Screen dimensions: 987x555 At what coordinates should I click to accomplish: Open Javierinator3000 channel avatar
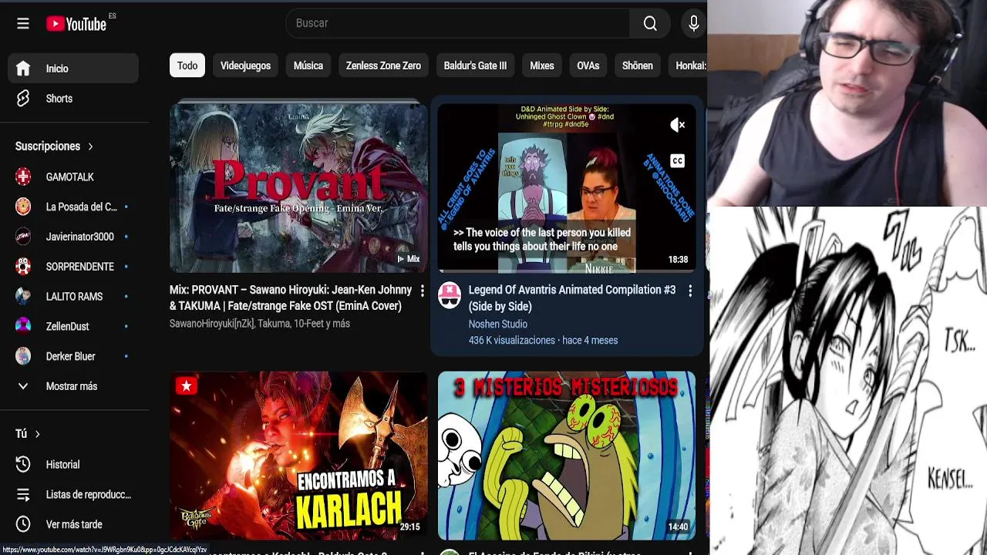click(x=23, y=237)
